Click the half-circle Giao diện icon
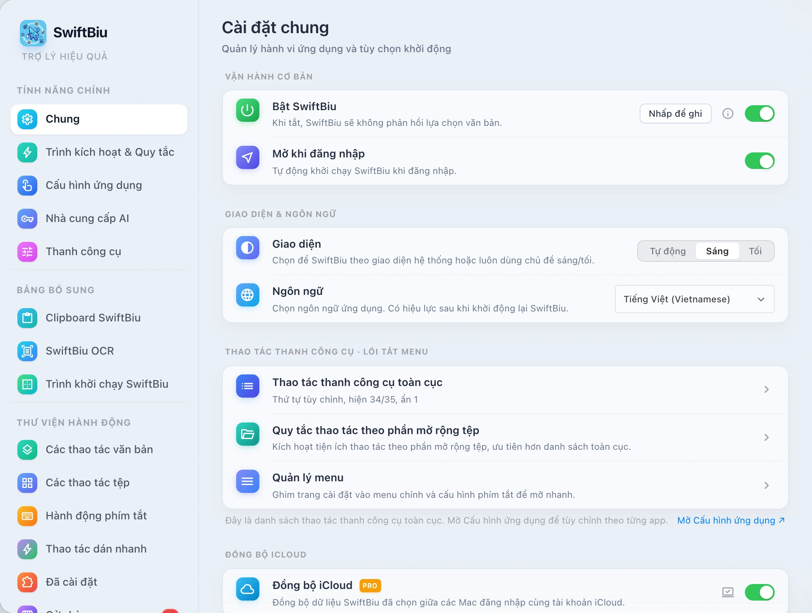 coord(248,248)
